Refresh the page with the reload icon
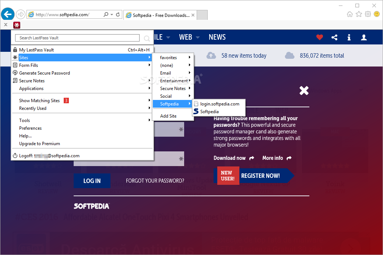This screenshot has height=255, width=383. click(118, 14)
